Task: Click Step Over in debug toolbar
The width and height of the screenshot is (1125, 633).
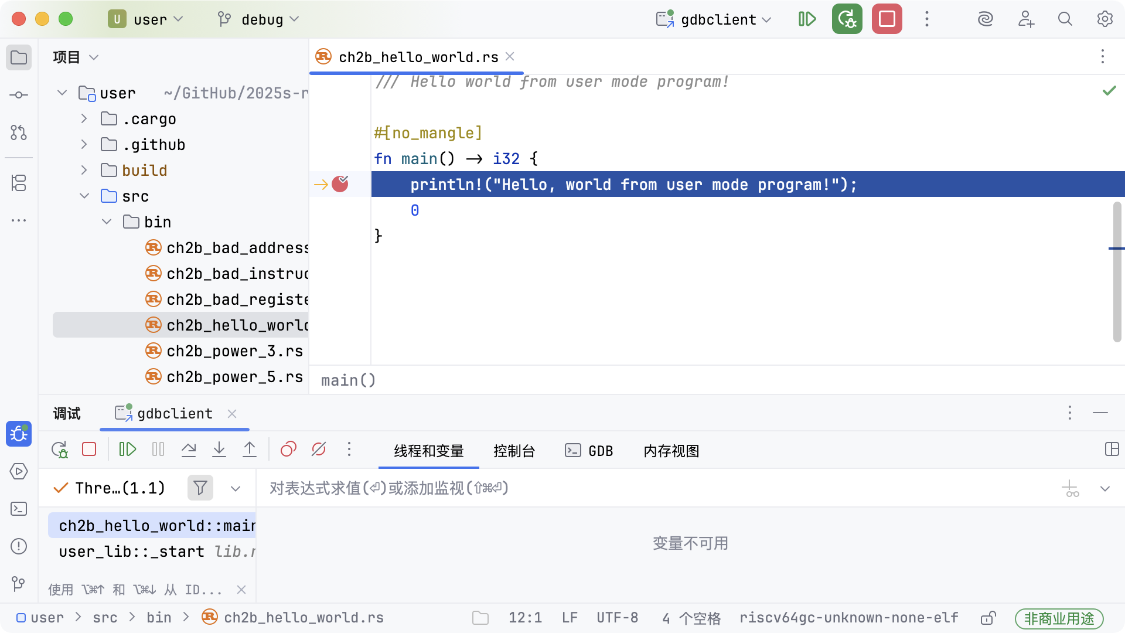Action: tap(189, 450)
